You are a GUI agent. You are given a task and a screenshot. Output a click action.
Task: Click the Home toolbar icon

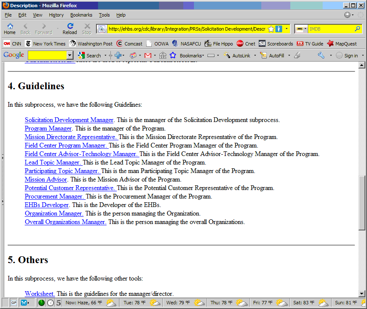pyautogui.click(x=10, y=29)
